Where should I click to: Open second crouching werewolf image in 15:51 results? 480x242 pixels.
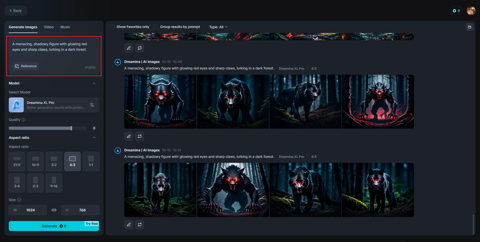[233, 190]
